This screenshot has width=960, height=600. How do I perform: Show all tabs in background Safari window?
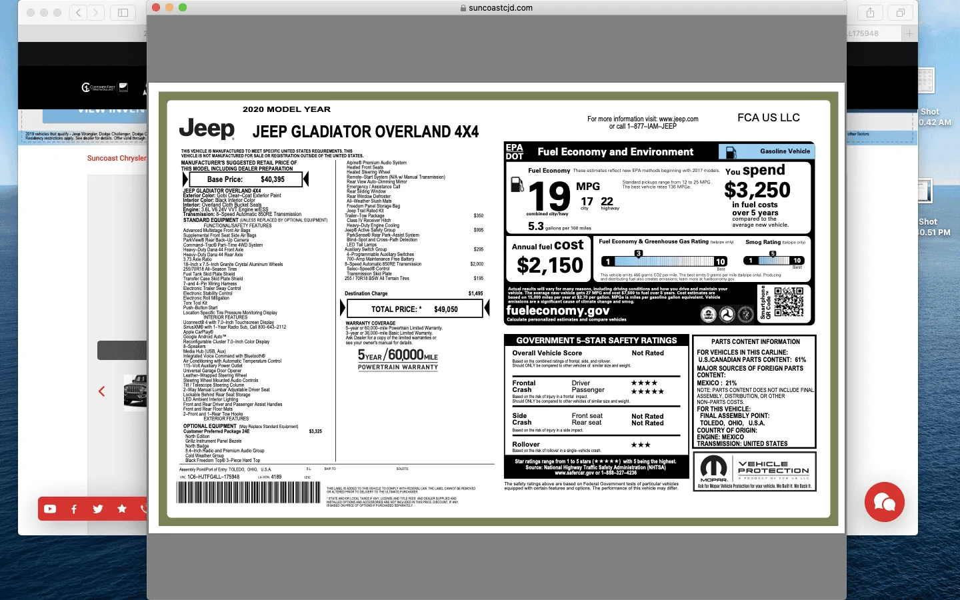pyautogui.click(x=900, y=13)
